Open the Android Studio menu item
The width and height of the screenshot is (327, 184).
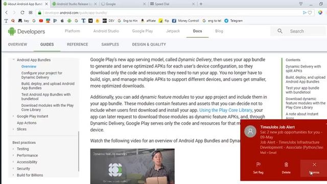point(106,31)
